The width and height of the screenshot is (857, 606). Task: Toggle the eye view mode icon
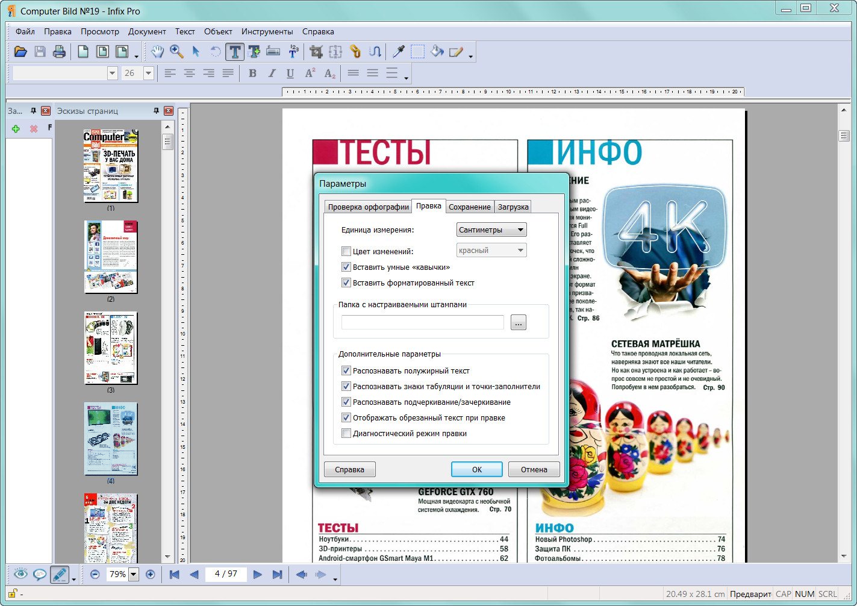pyautogui.click(x=20, y=574)
